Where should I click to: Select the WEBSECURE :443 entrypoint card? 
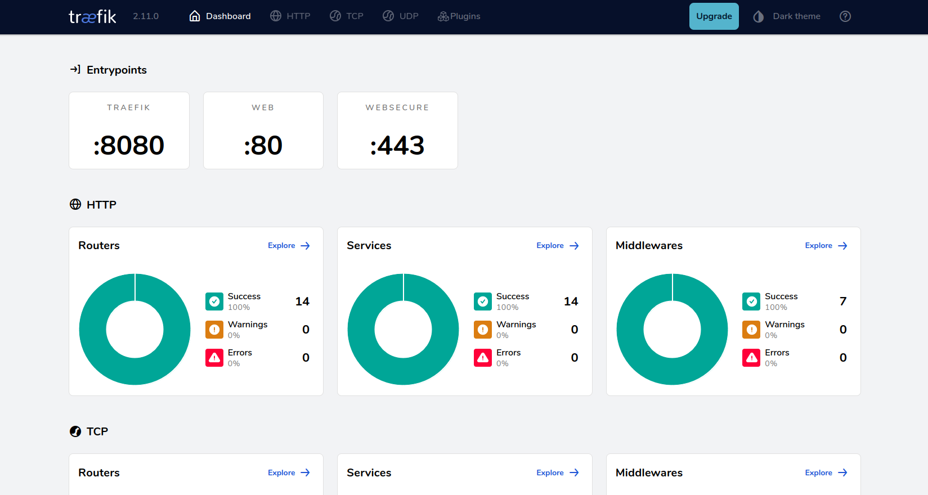397,130
